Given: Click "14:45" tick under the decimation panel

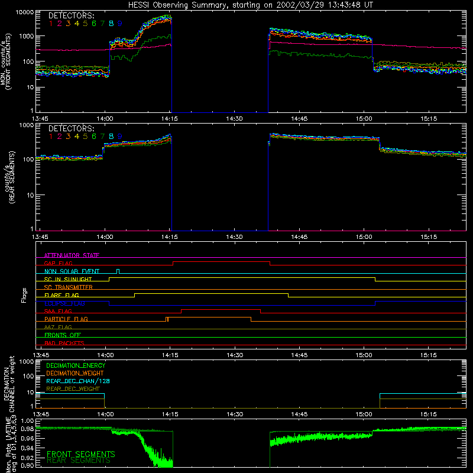Looking at the screenshot, I should (x=299, y=414).
